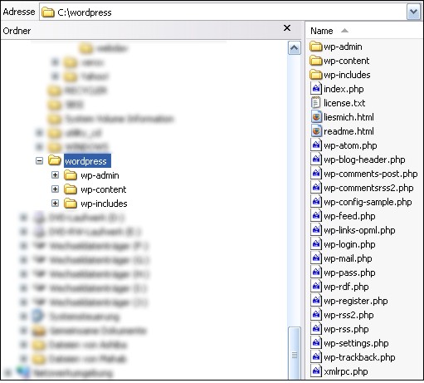Click the wp-admin folder icon in file list
The height and width of the screenshot is (383, 424).
point(316,47)
